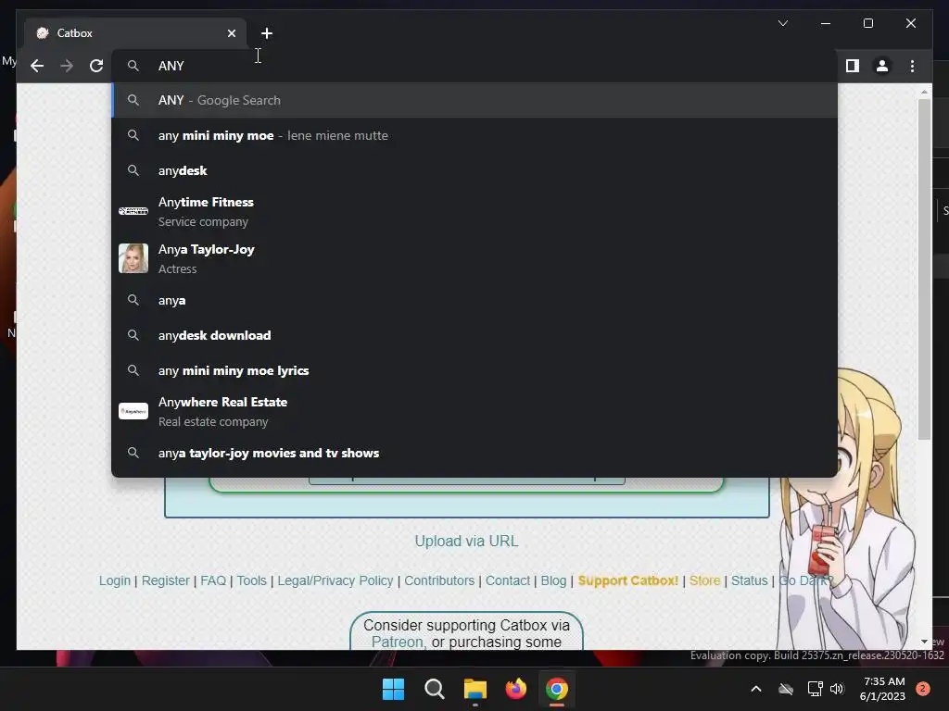949x711 pixels.
Task: Click the magnifier icon next to 'anya'
Action: [x=133, y=300]
